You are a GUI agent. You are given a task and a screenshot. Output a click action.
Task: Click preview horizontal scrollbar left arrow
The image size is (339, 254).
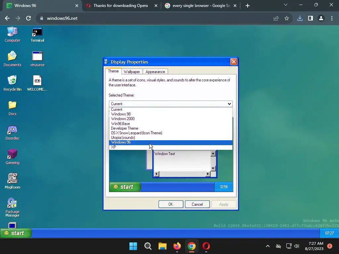(157, 174)
